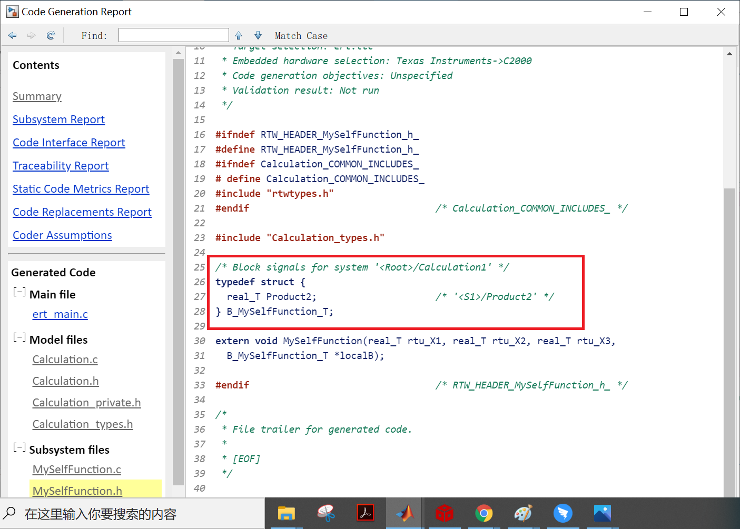This screenshot has height=529, width=740.
Task: Click the contents panel scroll-up arrow
Action: click(x=178, y=53)
